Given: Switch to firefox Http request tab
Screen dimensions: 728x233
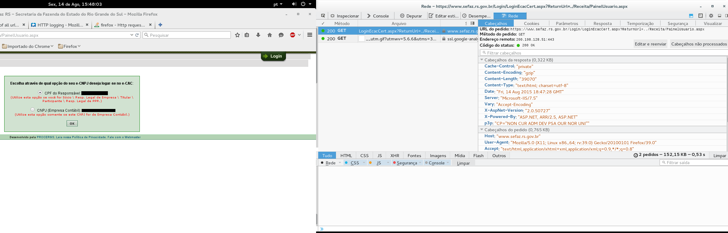Looking at the screenshot, I should [123, 25].
